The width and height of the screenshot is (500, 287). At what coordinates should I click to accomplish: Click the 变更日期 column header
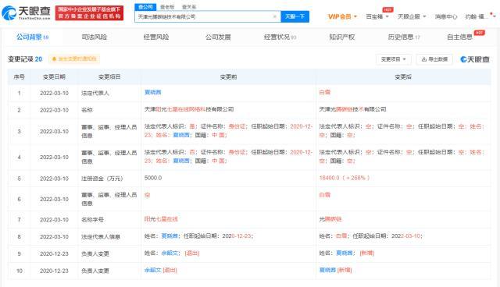(54, 76)
